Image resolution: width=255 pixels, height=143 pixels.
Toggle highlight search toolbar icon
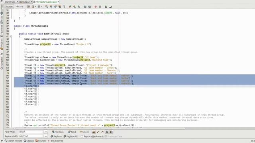tap(60, 7)
